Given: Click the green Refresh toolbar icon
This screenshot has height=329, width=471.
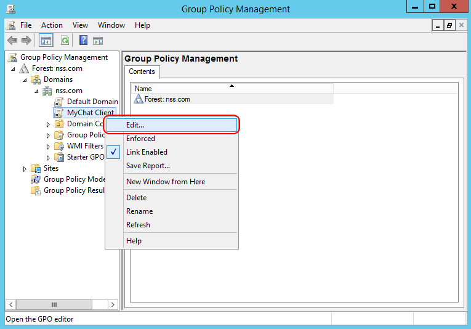Looking at the screenshot, I should coord(65,41).
